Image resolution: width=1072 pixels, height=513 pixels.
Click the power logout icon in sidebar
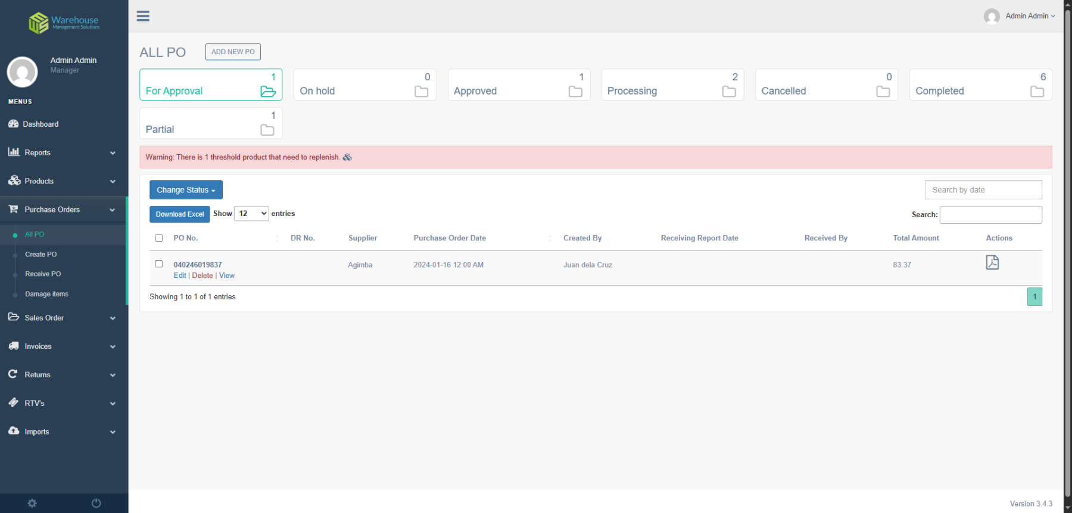click(x=96, y=503)
